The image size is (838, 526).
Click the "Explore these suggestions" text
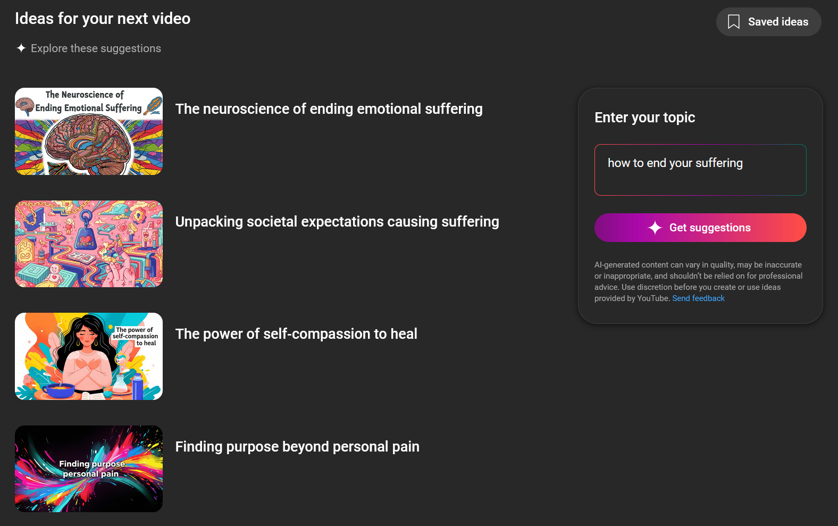(96, 48)
